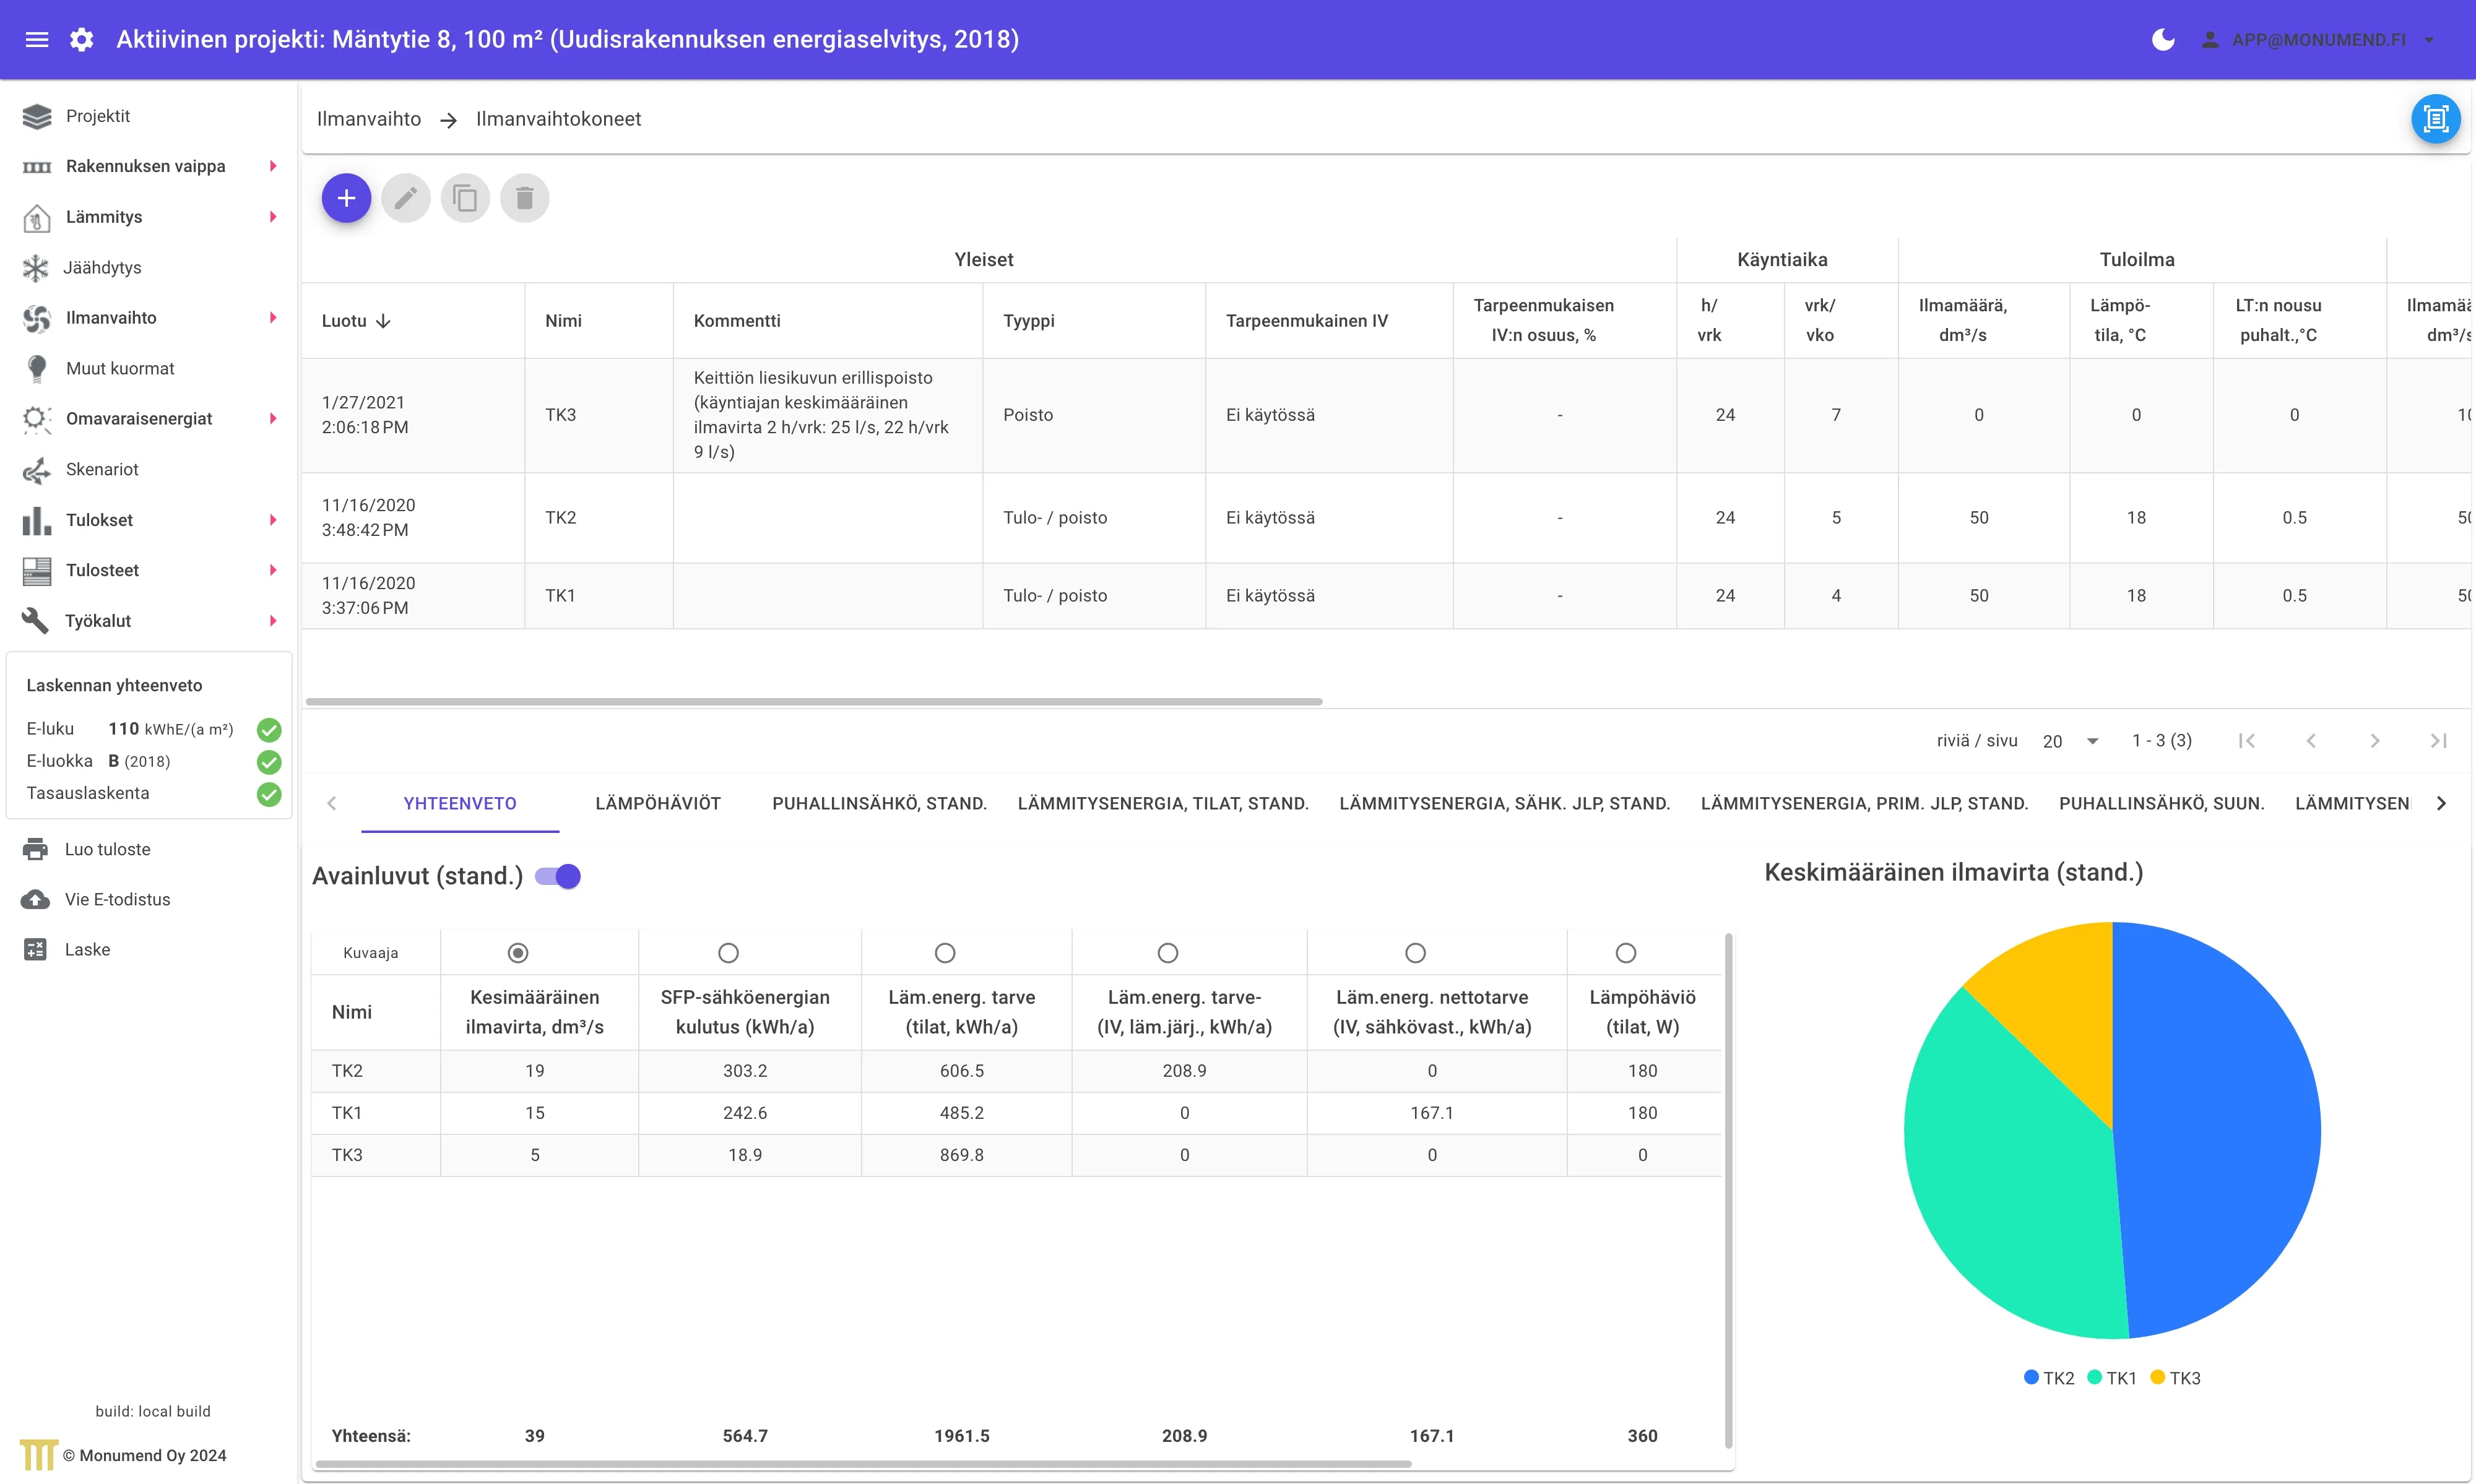Click the copy icon in the toolbar
2476x1484 pixels.
click(x=465, y=198)
